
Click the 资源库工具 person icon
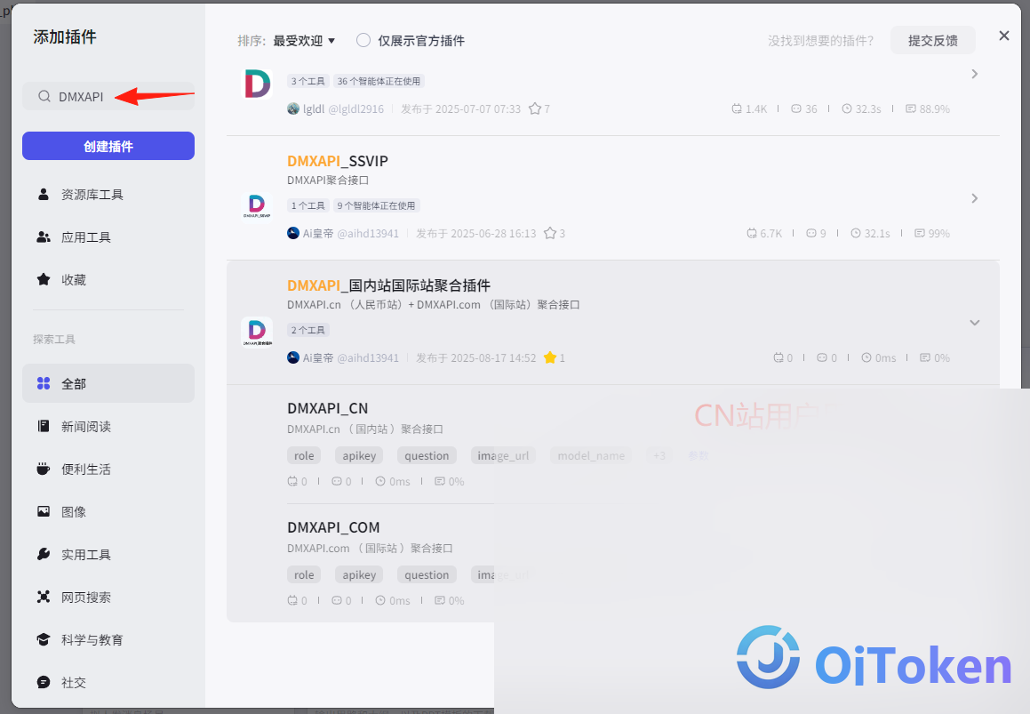click(44, 194)
